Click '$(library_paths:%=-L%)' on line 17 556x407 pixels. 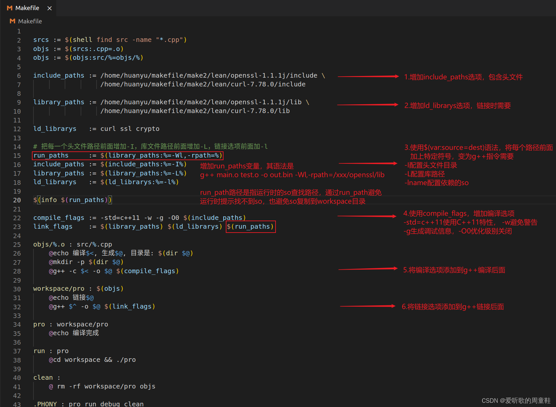143,173
